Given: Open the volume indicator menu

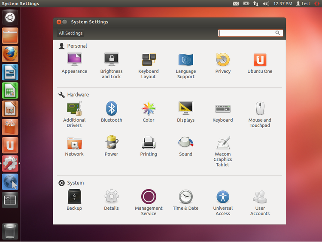Looking at the screenshot, I should tap(266, 3).
